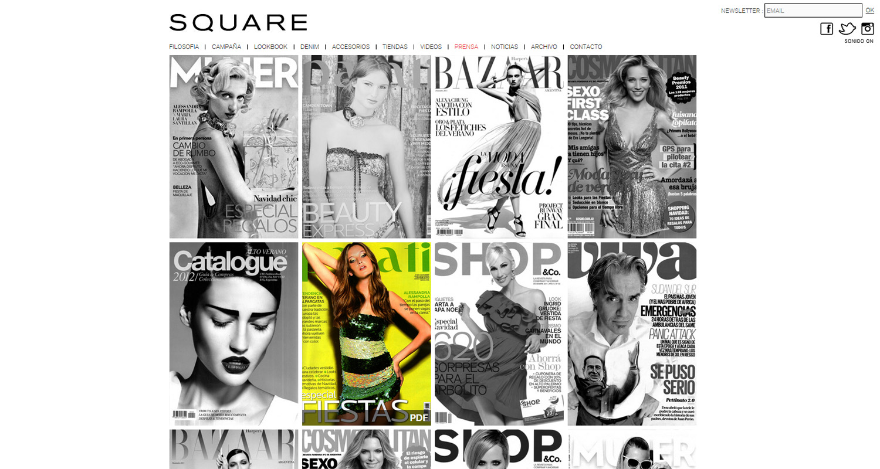
Task: View the Harper's Bazaar ¡Fiesta! cover
Action: (499, 147)
